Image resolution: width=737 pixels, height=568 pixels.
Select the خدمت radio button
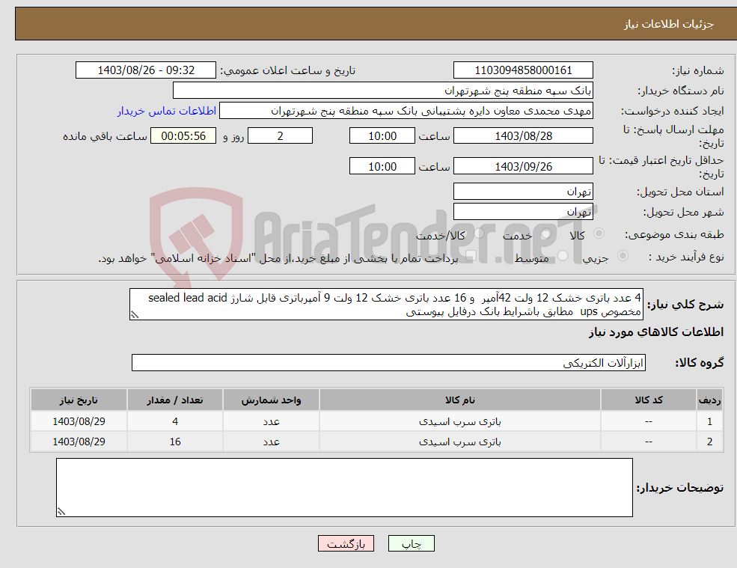[545, 233]
